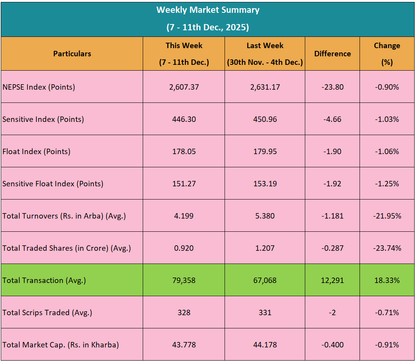Screen dimensions: 415x361
Task: Select the Change (%) column header
Action: click(387, 54)
